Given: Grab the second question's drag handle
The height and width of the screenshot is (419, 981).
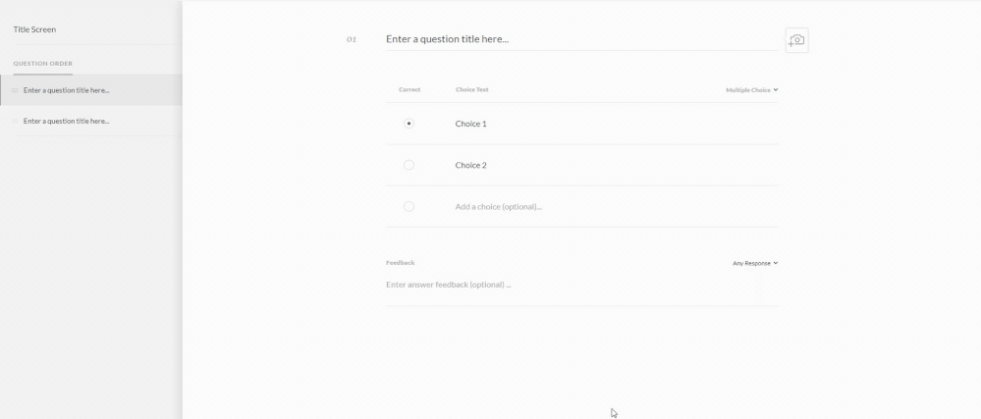Looking at the screenshot, I should (15, 122).
